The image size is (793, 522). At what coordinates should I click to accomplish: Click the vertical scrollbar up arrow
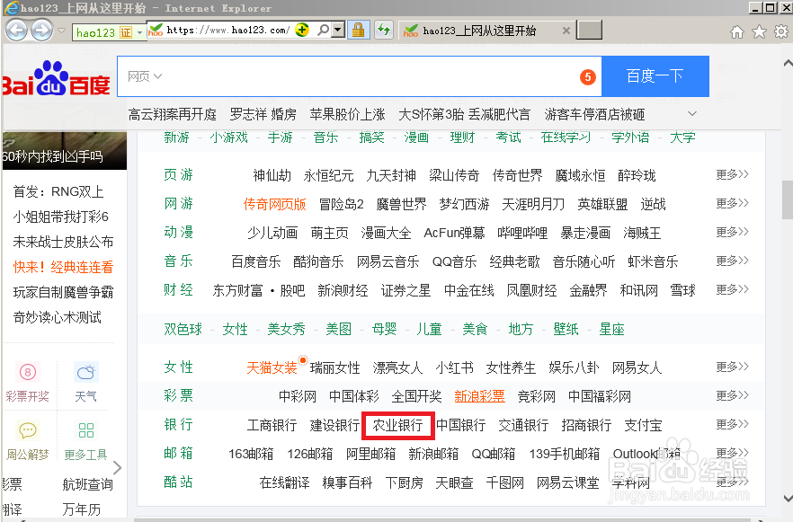click(788, 63)
